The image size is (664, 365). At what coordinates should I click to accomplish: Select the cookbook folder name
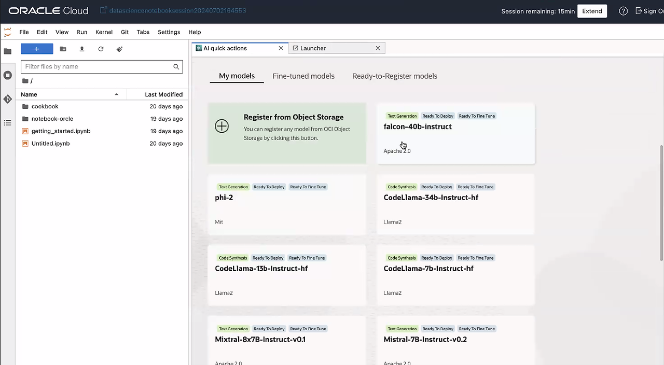pos(45,106)
